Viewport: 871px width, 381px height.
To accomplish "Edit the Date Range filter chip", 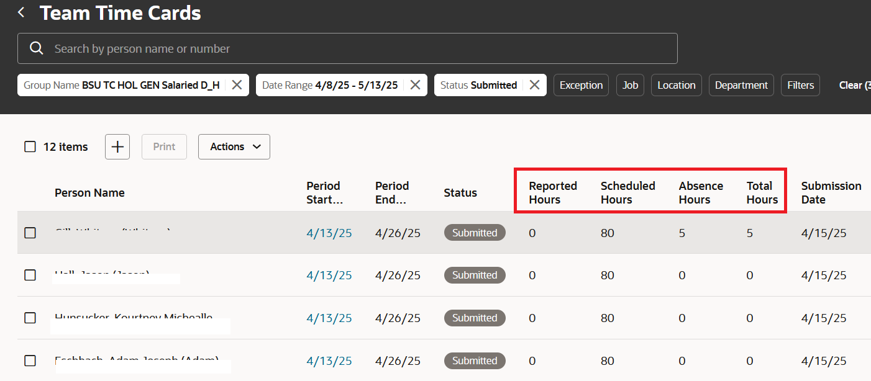I will (330, 85).
